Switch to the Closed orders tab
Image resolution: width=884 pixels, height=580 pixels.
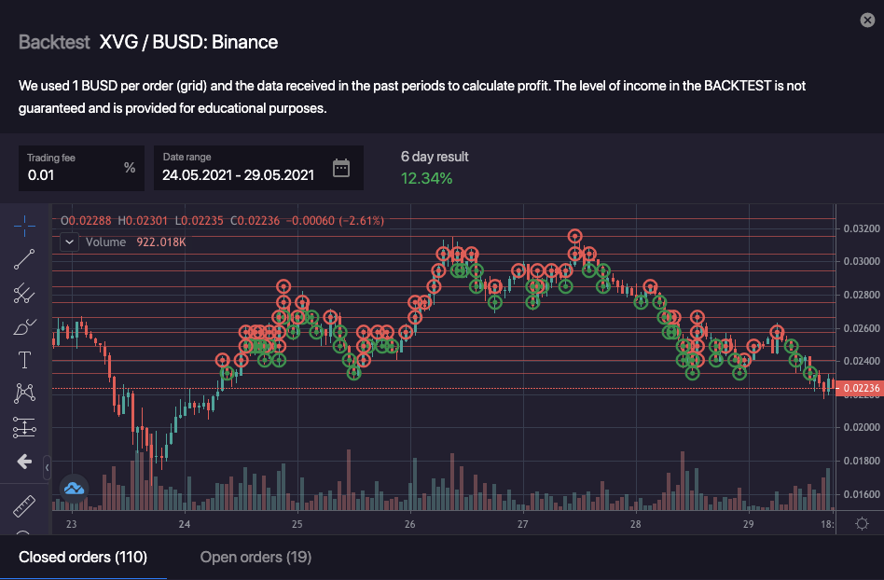tap(83, 558)
